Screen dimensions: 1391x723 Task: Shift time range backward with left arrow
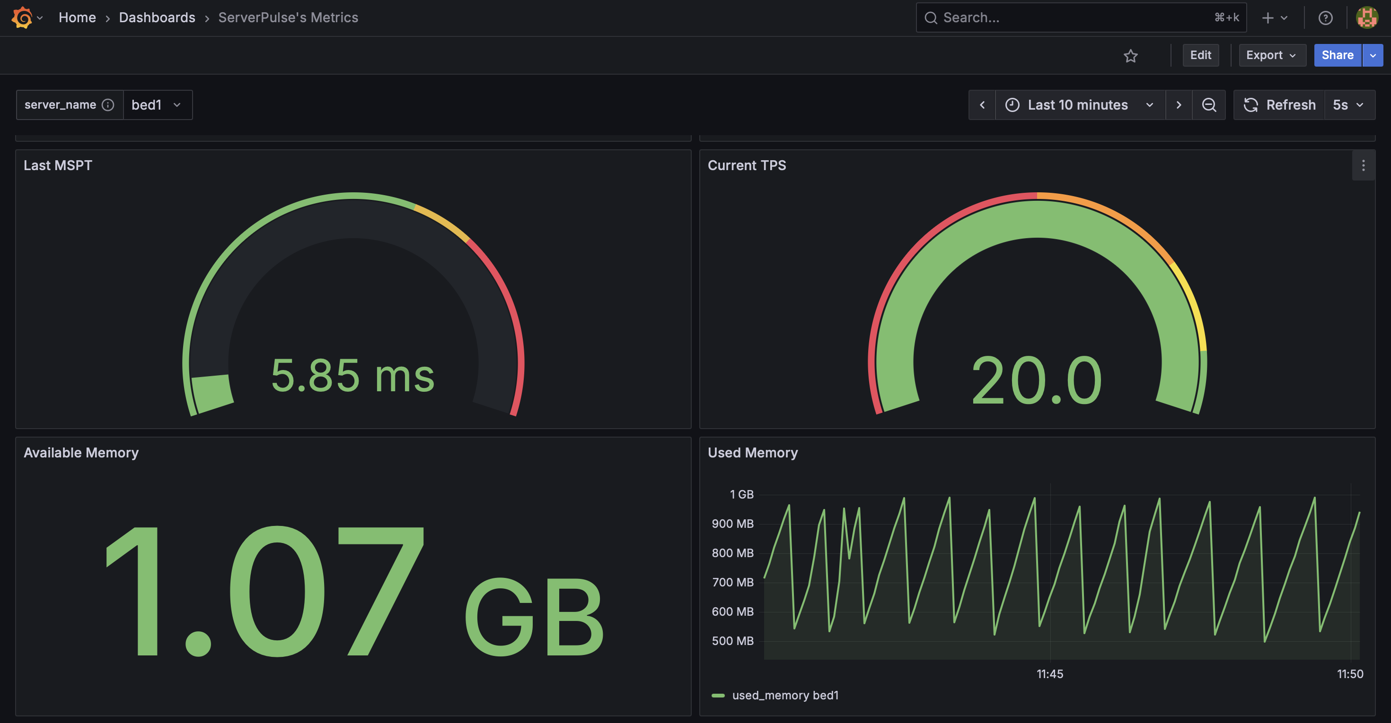982,104
